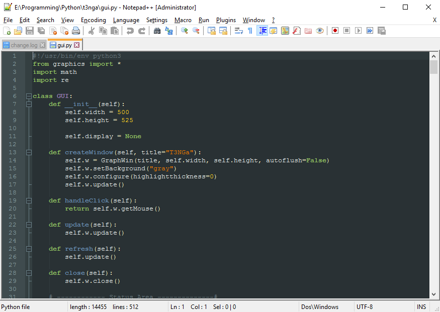Close all documents with Close All icon
440x312 pixels.
(x=64, y=31)
